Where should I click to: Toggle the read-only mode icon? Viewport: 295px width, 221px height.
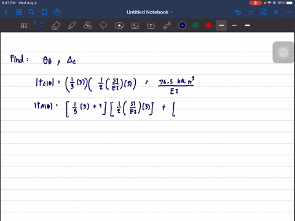(24, 26)
